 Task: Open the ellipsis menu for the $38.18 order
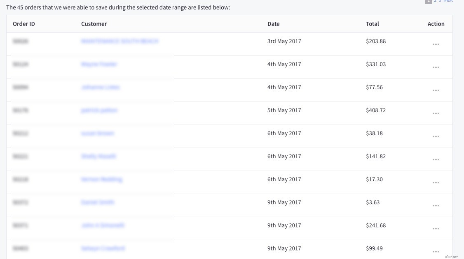[436, 136]
